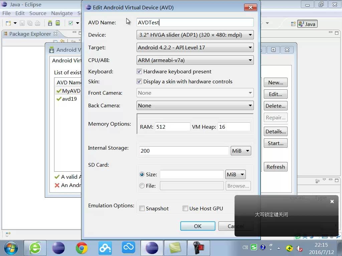Click Details... in AVD Manager window
342x256 pixels.
(x=276, y=131)
